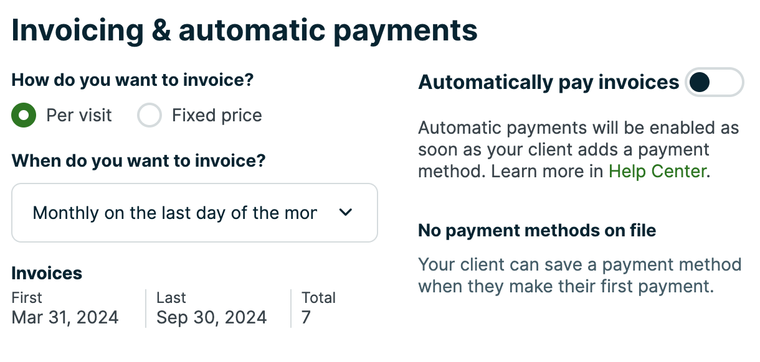The width and height of the screenshot is (760, 362).
Task: Select the Per visit radio button
Action: [x=24, y=116]
